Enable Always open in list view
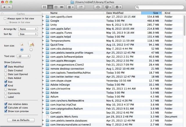 click(6, 18)
